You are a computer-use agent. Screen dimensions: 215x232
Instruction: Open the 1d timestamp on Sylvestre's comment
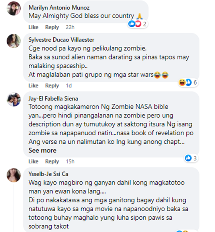(69, 85)
